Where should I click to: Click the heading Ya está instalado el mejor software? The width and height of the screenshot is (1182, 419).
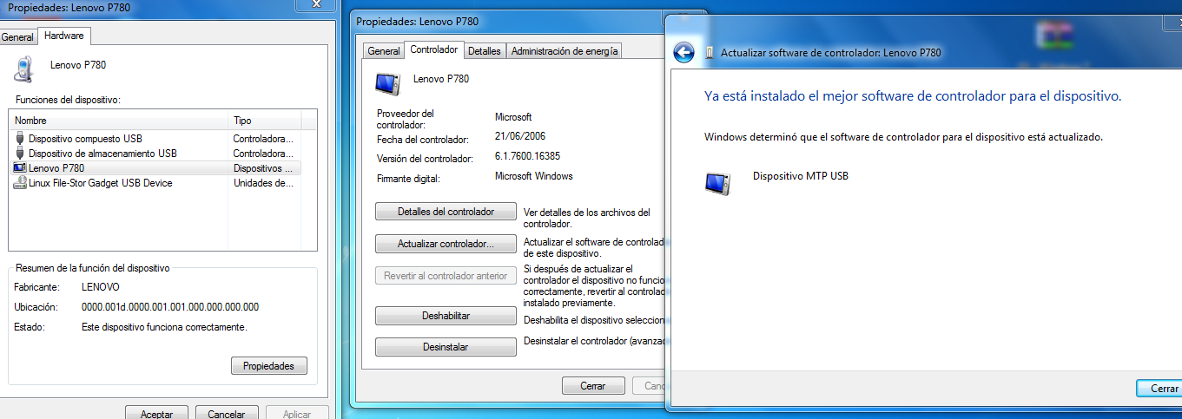(x=913, y=96)
